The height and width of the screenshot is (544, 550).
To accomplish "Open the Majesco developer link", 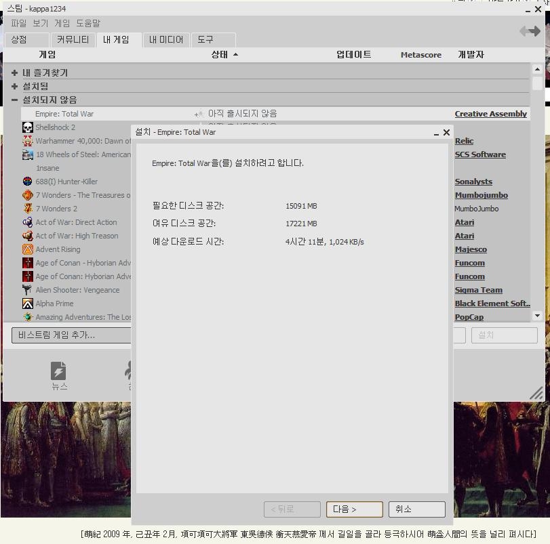I will pos(471,249).
